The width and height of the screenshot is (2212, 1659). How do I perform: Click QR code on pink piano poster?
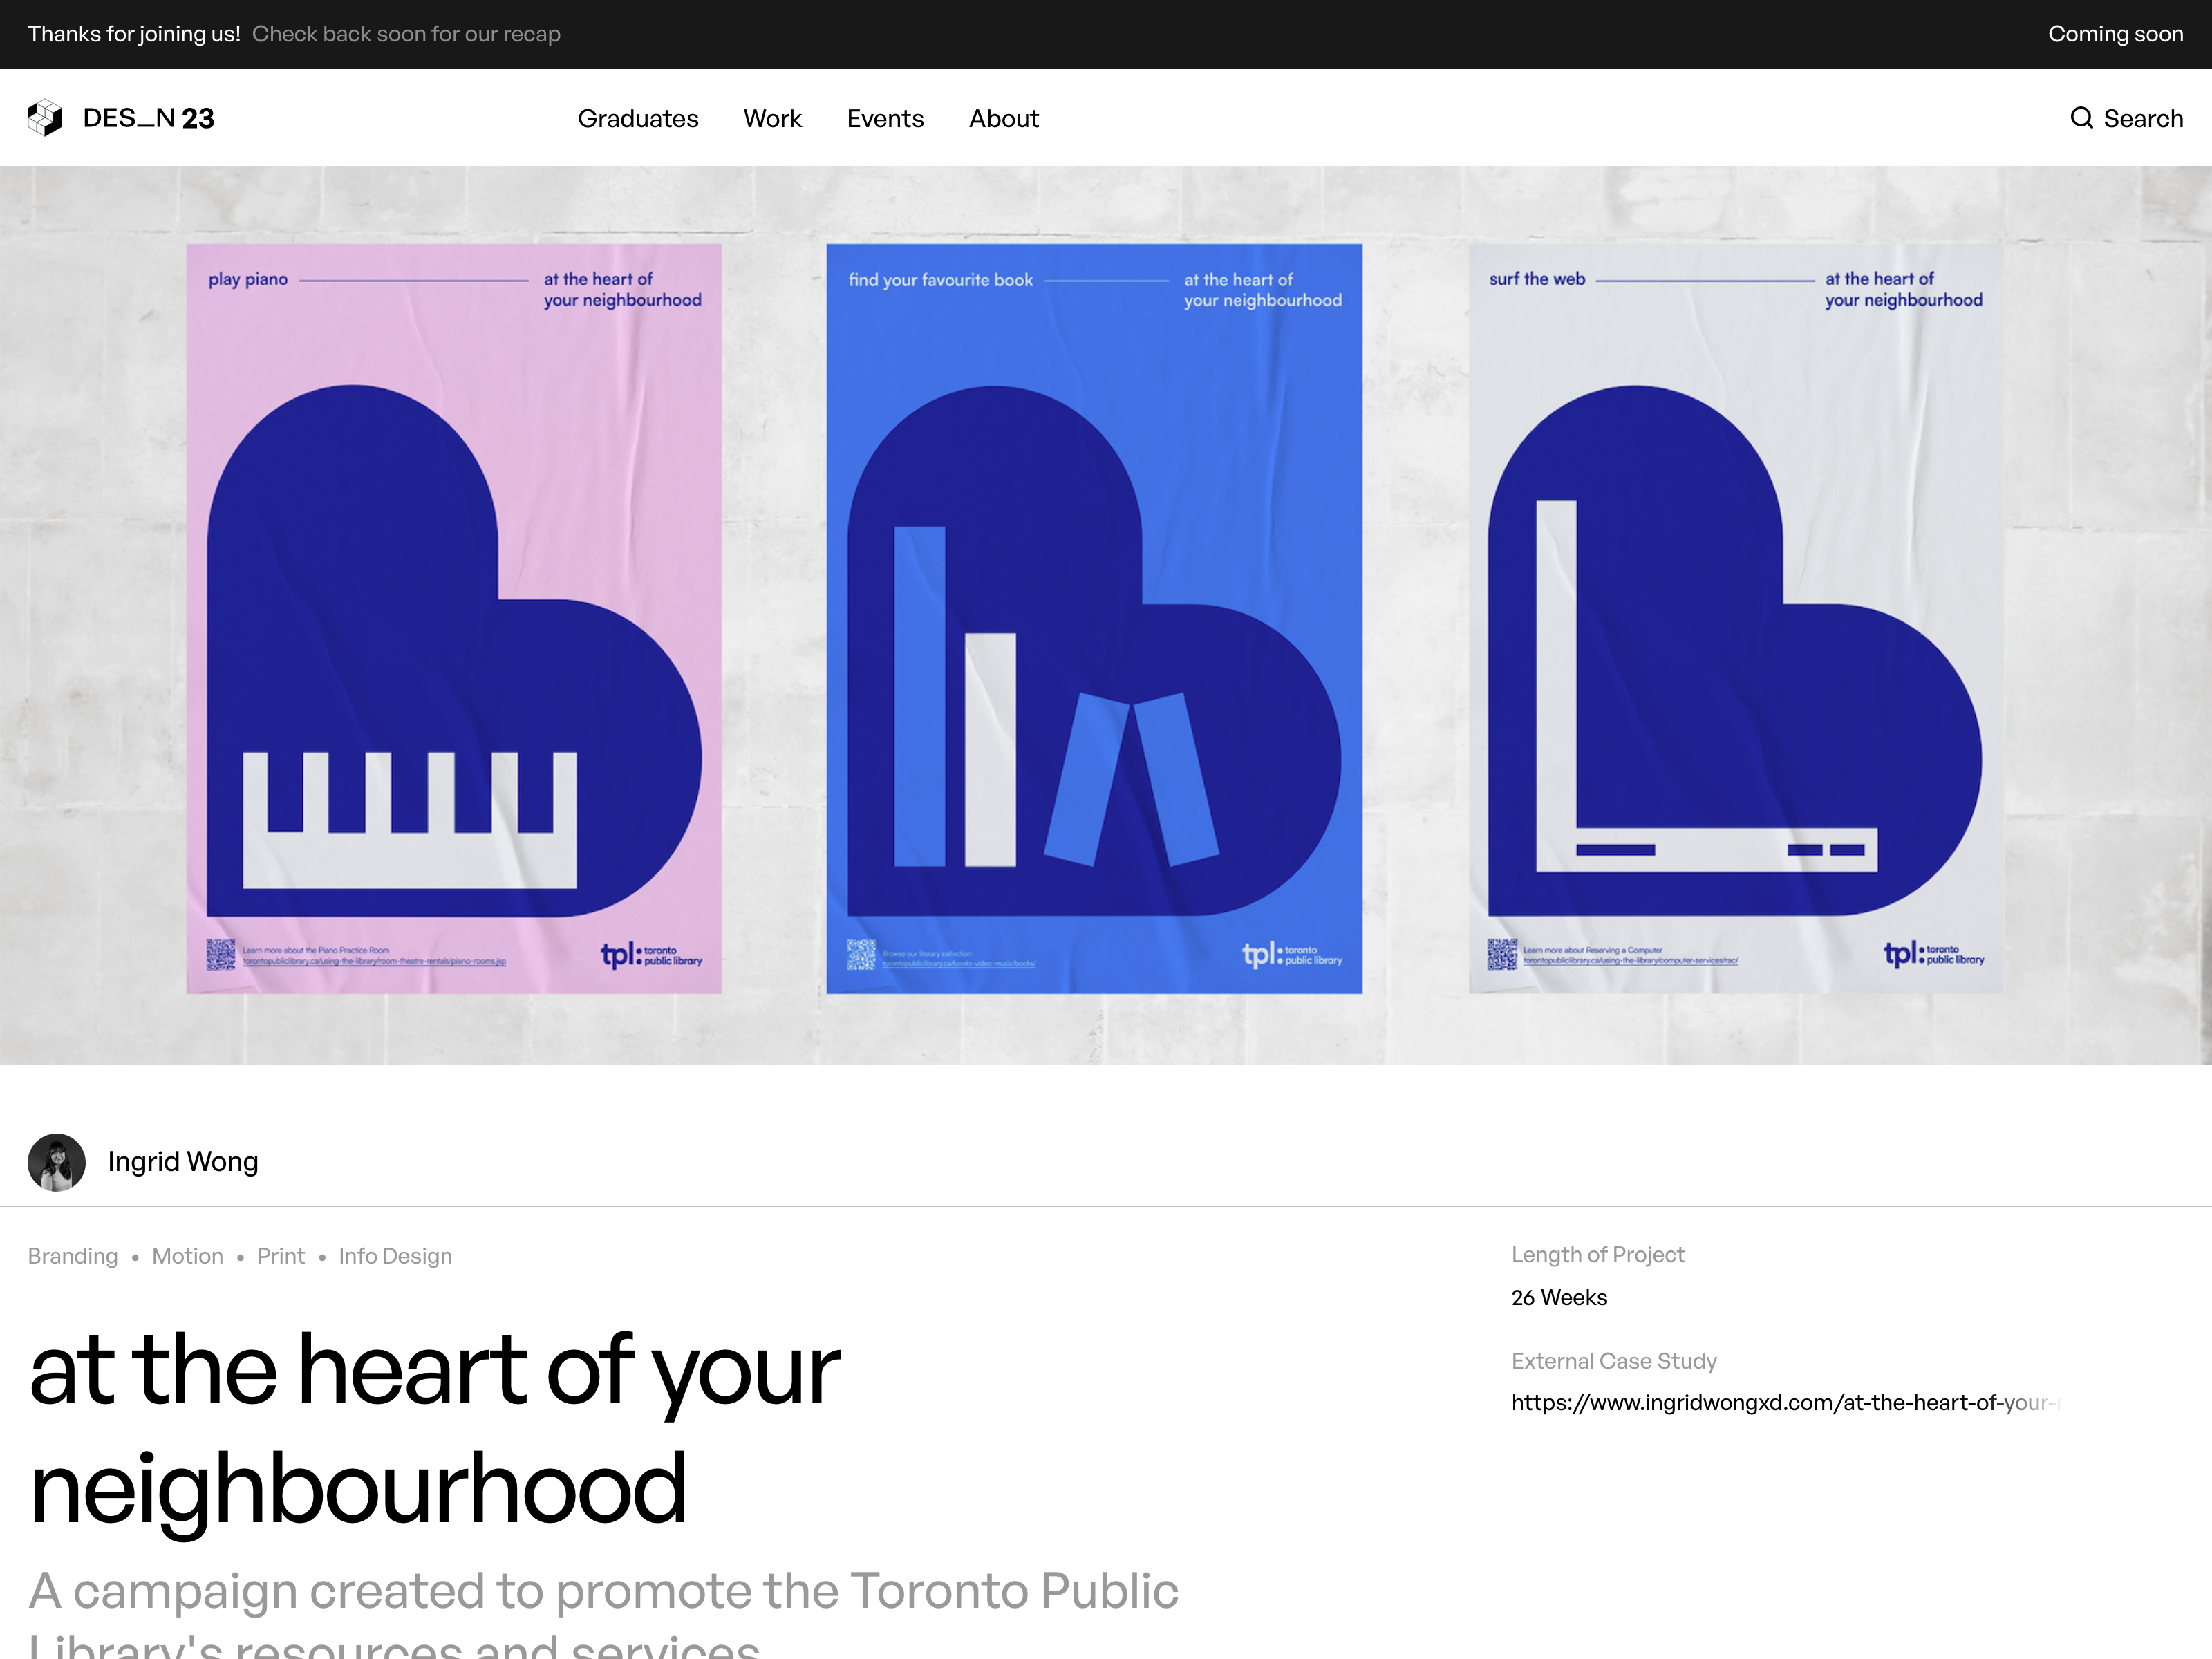(x=221, y=954)
